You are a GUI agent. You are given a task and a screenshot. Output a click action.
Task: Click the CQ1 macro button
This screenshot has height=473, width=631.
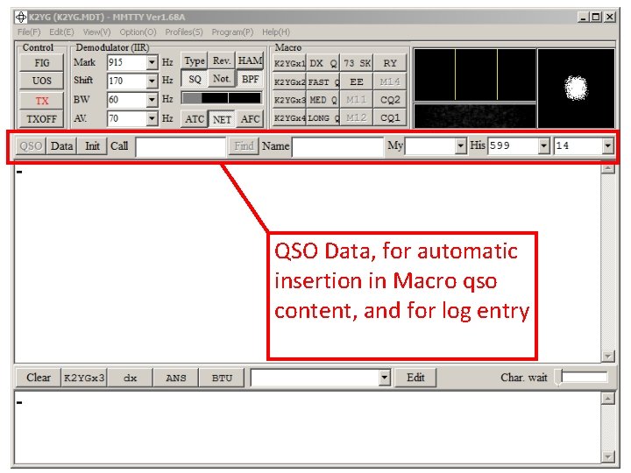pyautogui.click(x=390, y=118)
